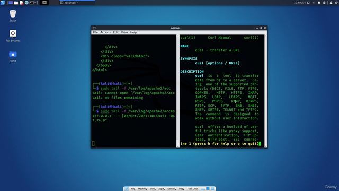This screenshot has width=339, height=191.
Task: Open VirtualBox Input menu in bottom bar
Action: tap(162, 189)
